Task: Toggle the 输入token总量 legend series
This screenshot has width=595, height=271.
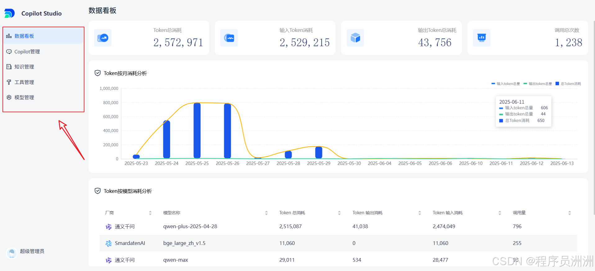Action: tap(506, 84)
